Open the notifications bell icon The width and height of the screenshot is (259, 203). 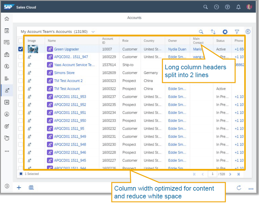click(x=238, y=7)
